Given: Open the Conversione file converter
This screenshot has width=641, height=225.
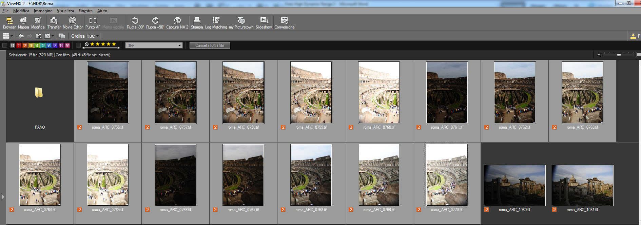Looking at the screenshot, I should pos(284,23).
